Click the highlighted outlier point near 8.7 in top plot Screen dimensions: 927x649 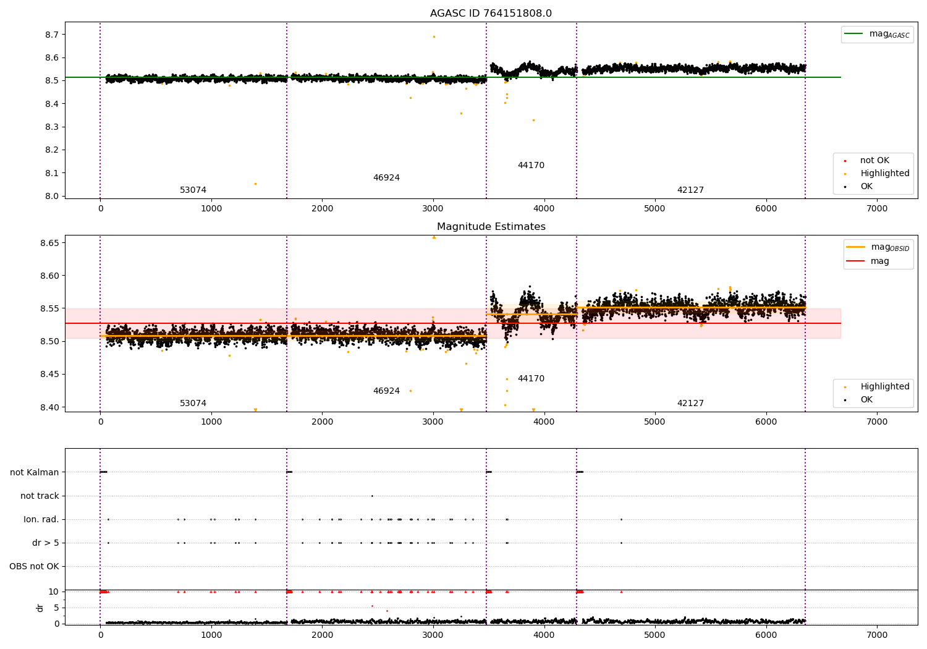[434, 36]
